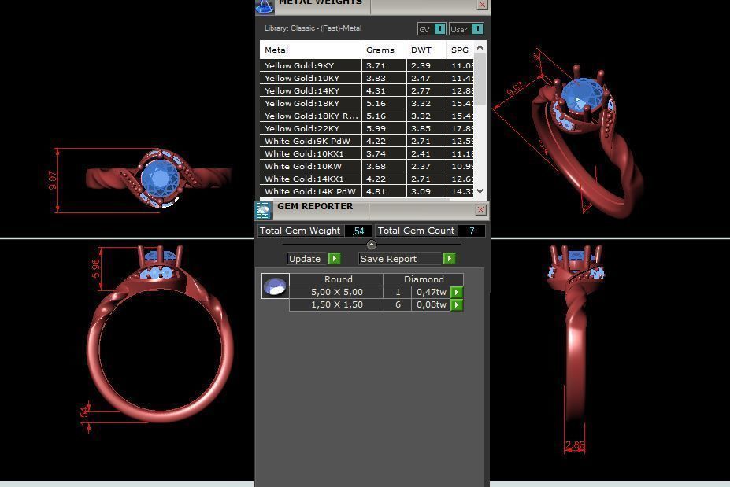Viewport: 730px width, 487px height.
Task: Collapse the gem report section arrow
Action: pos(371,245)
